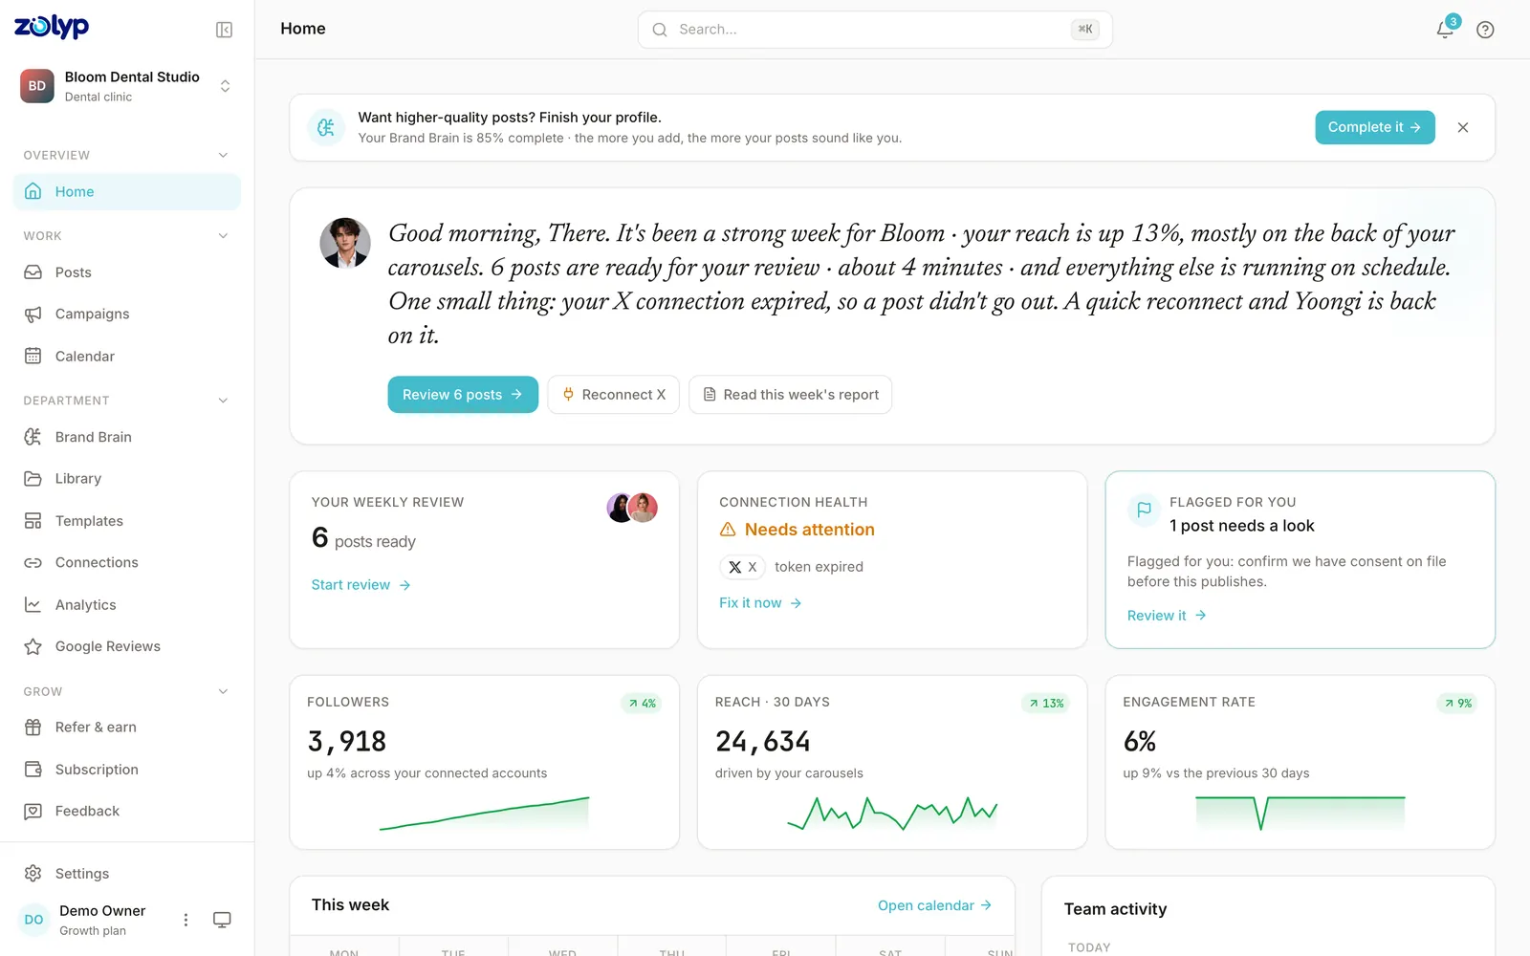Click the Posts inbox icon

click(33, 272)
